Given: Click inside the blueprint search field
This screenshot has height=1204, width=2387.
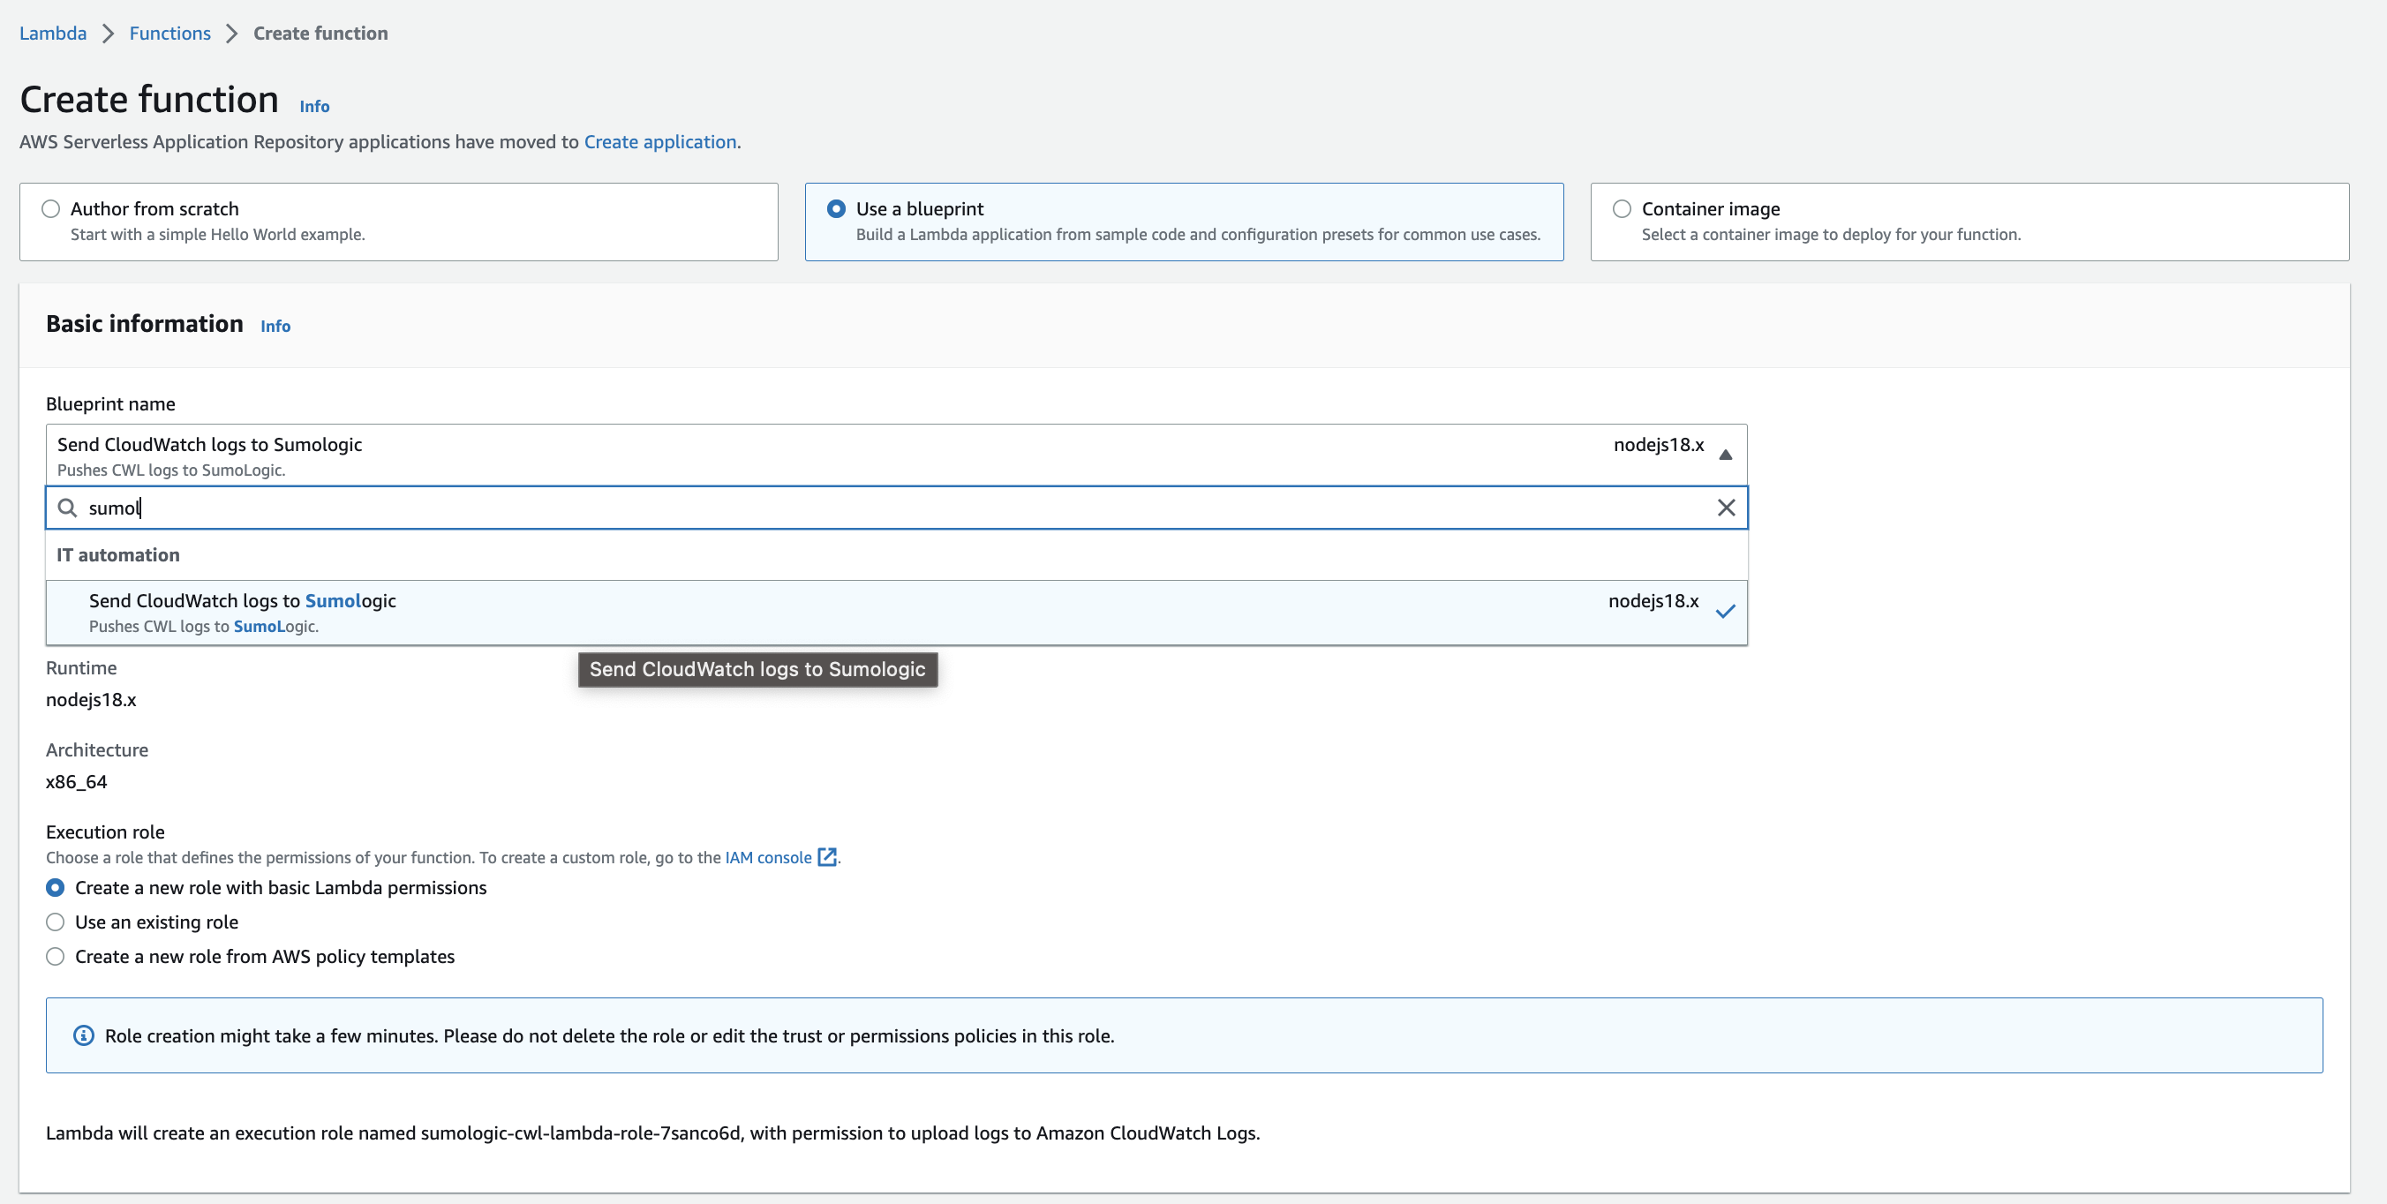Looking at the screenshot, I should [834, 508].
